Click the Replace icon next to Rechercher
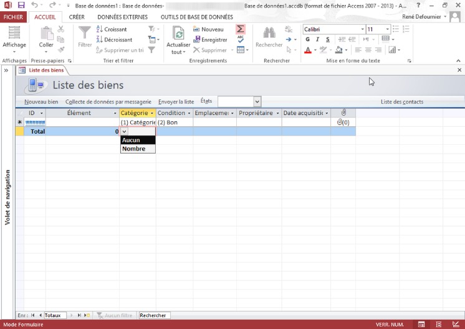The height and width of the screenshot is (329, 465). [x=288, y=29]
